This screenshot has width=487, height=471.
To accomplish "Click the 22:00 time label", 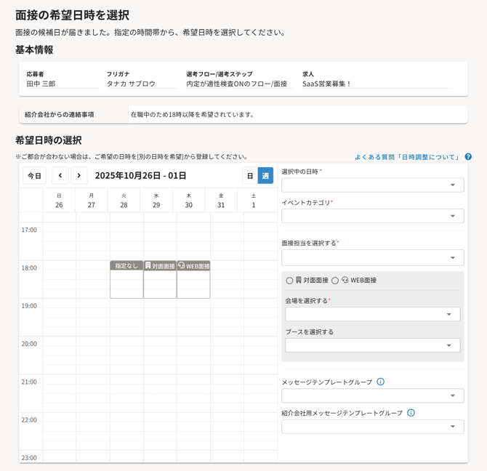I will click(29, 420).
